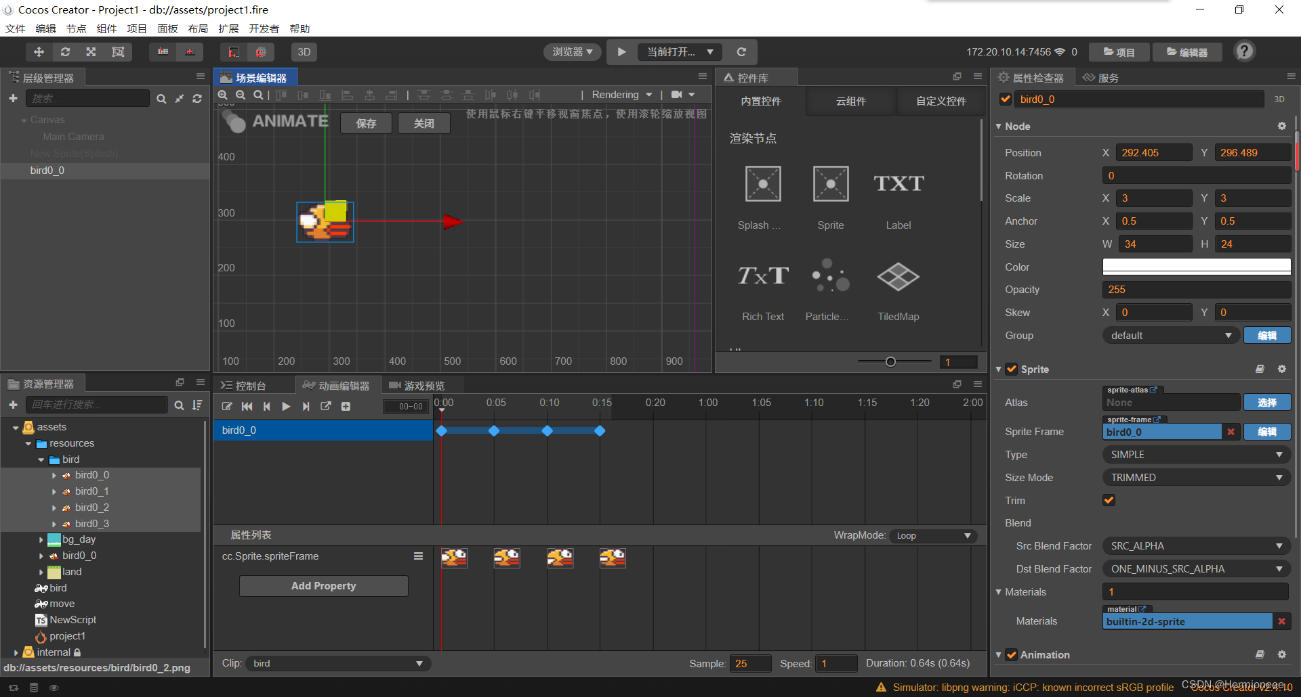This screenshot has width=1301, height=697.
Task: Switch to 云组件 tab
Action: (851, 101)
